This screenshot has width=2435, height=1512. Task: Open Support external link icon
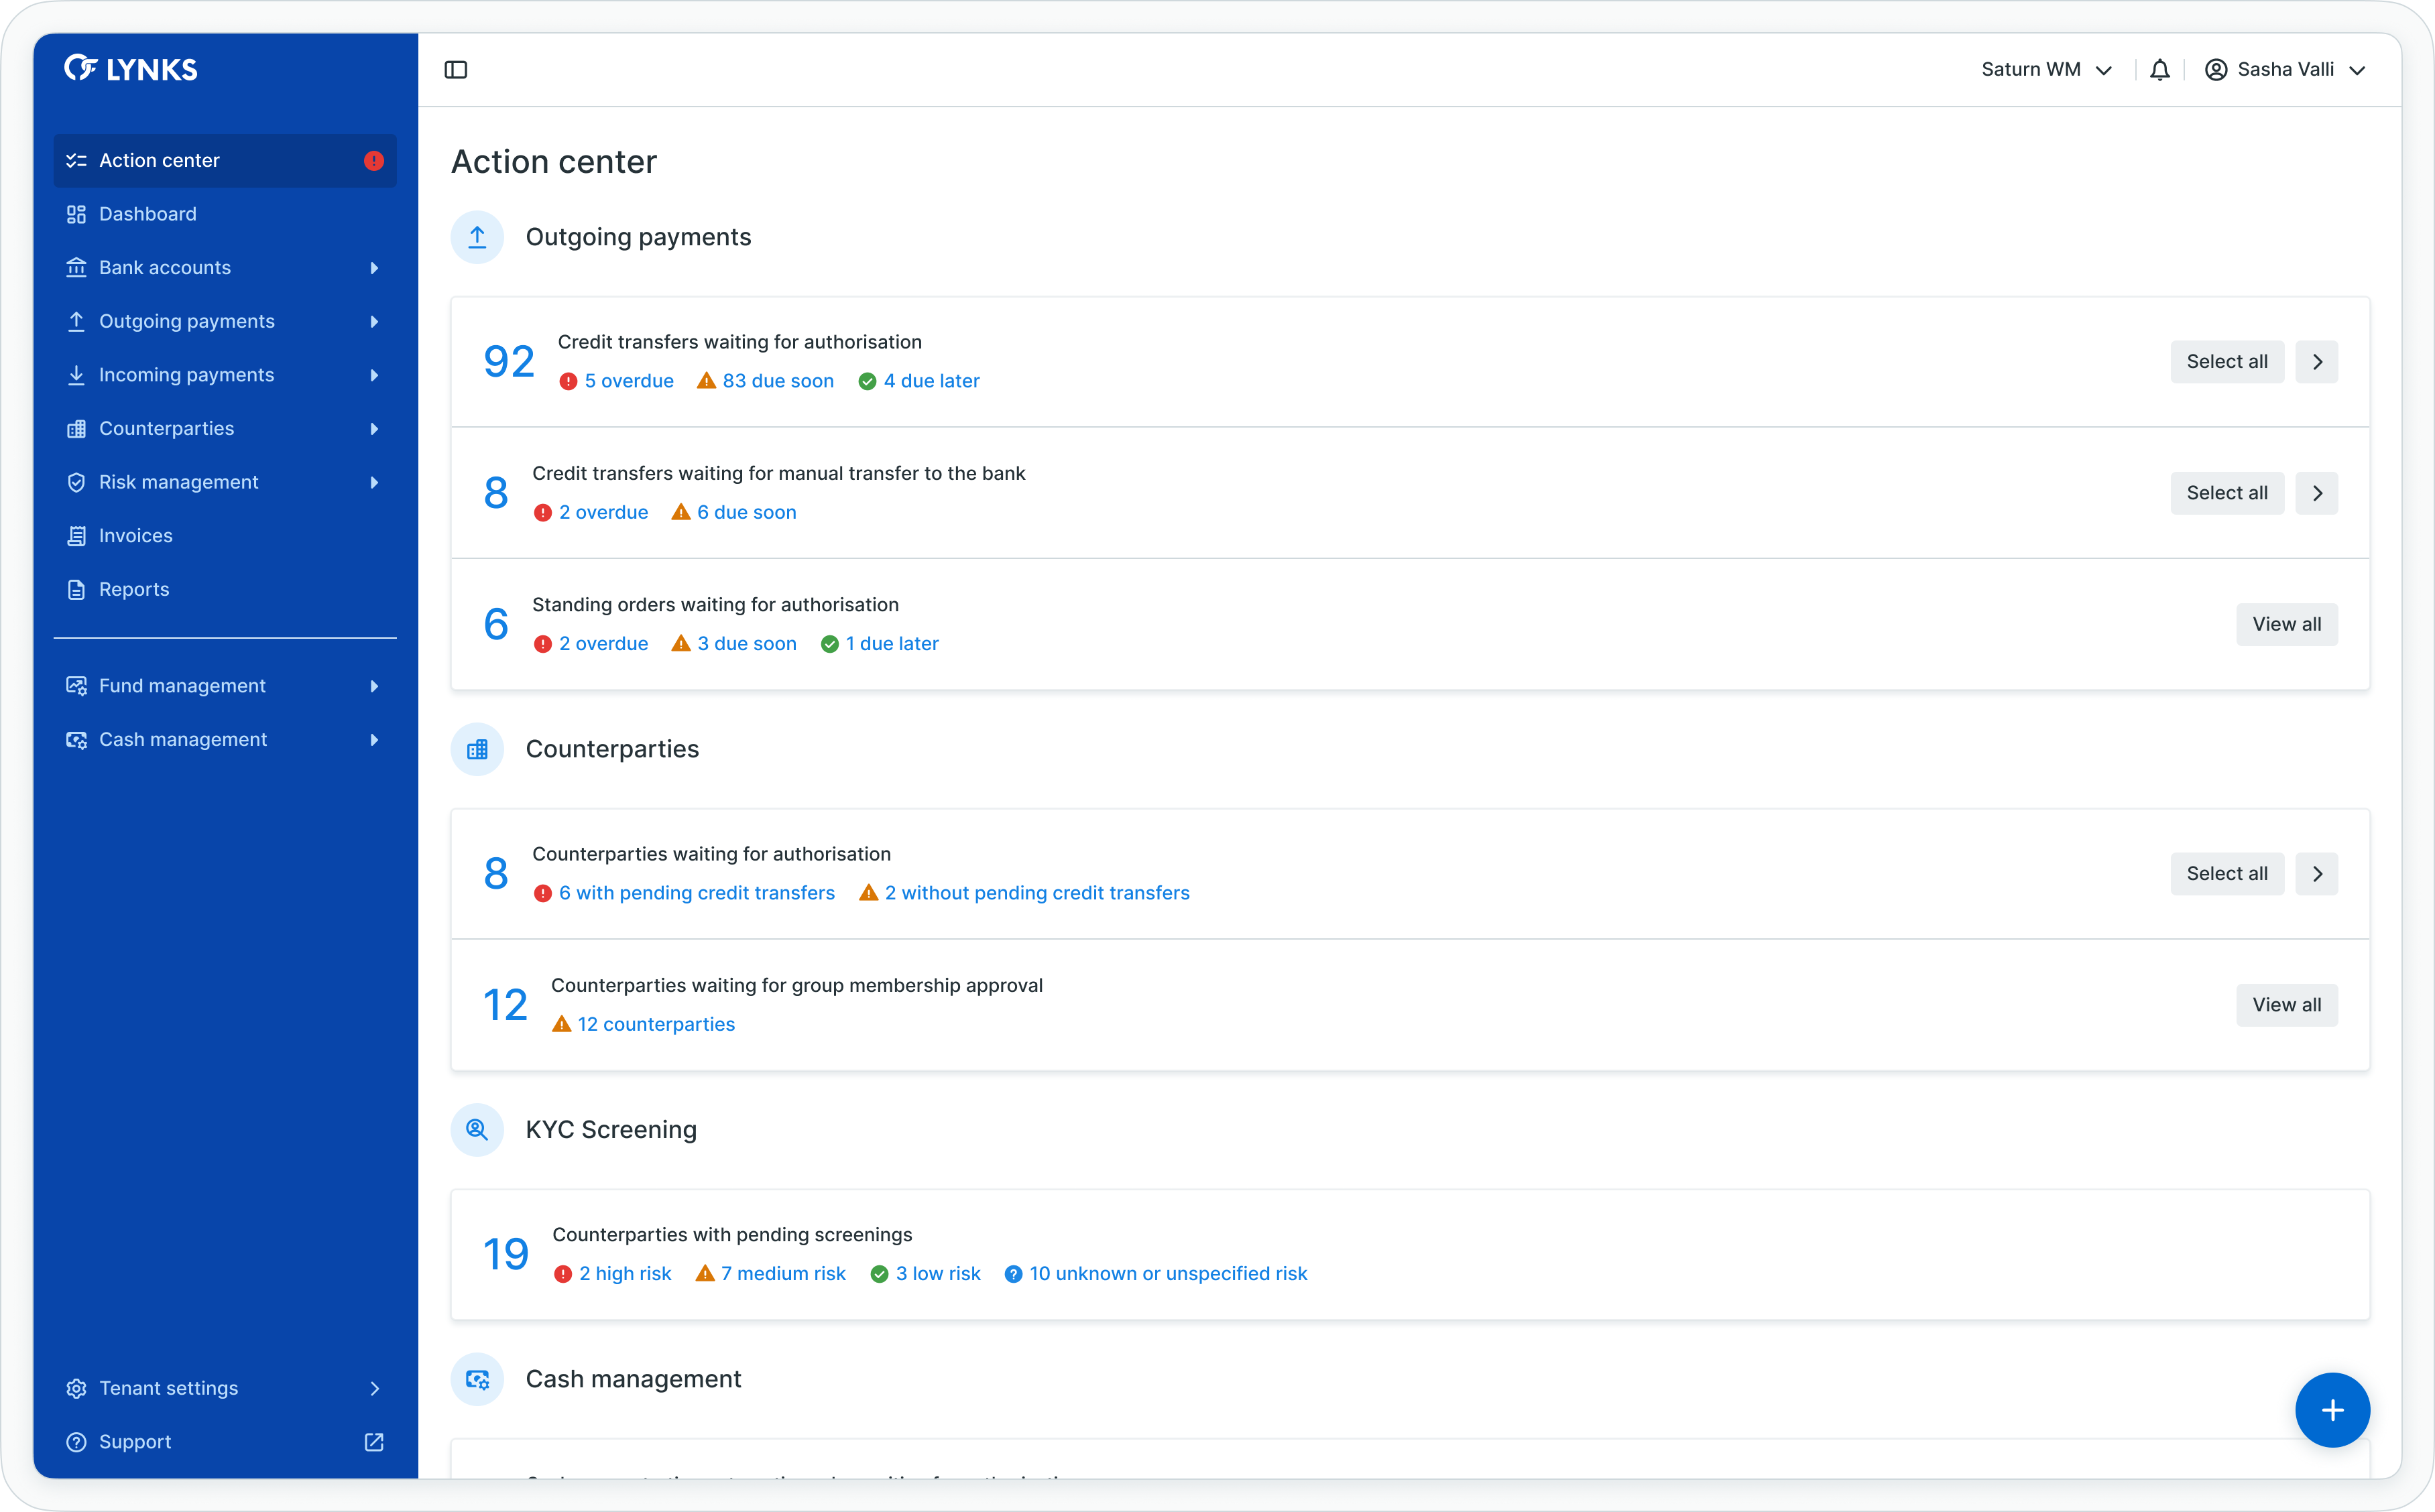tap(374, 1442)
